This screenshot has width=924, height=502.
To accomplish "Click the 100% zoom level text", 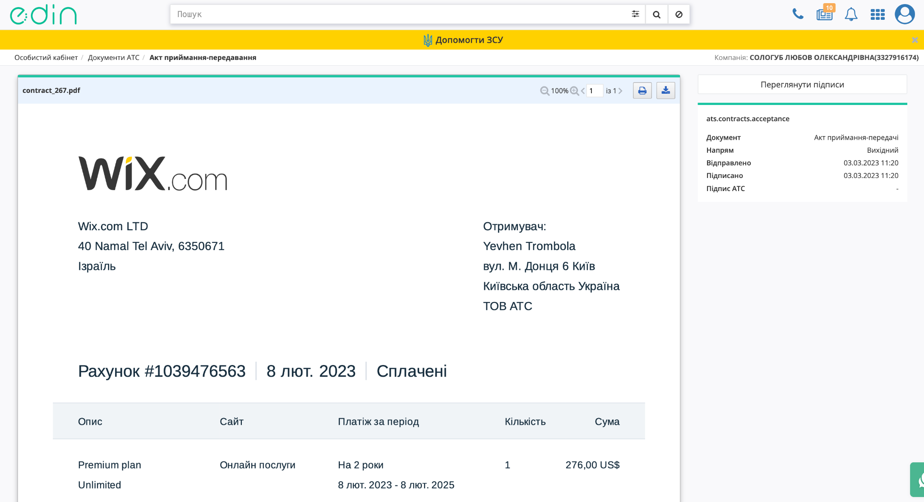I will (559, 91).
